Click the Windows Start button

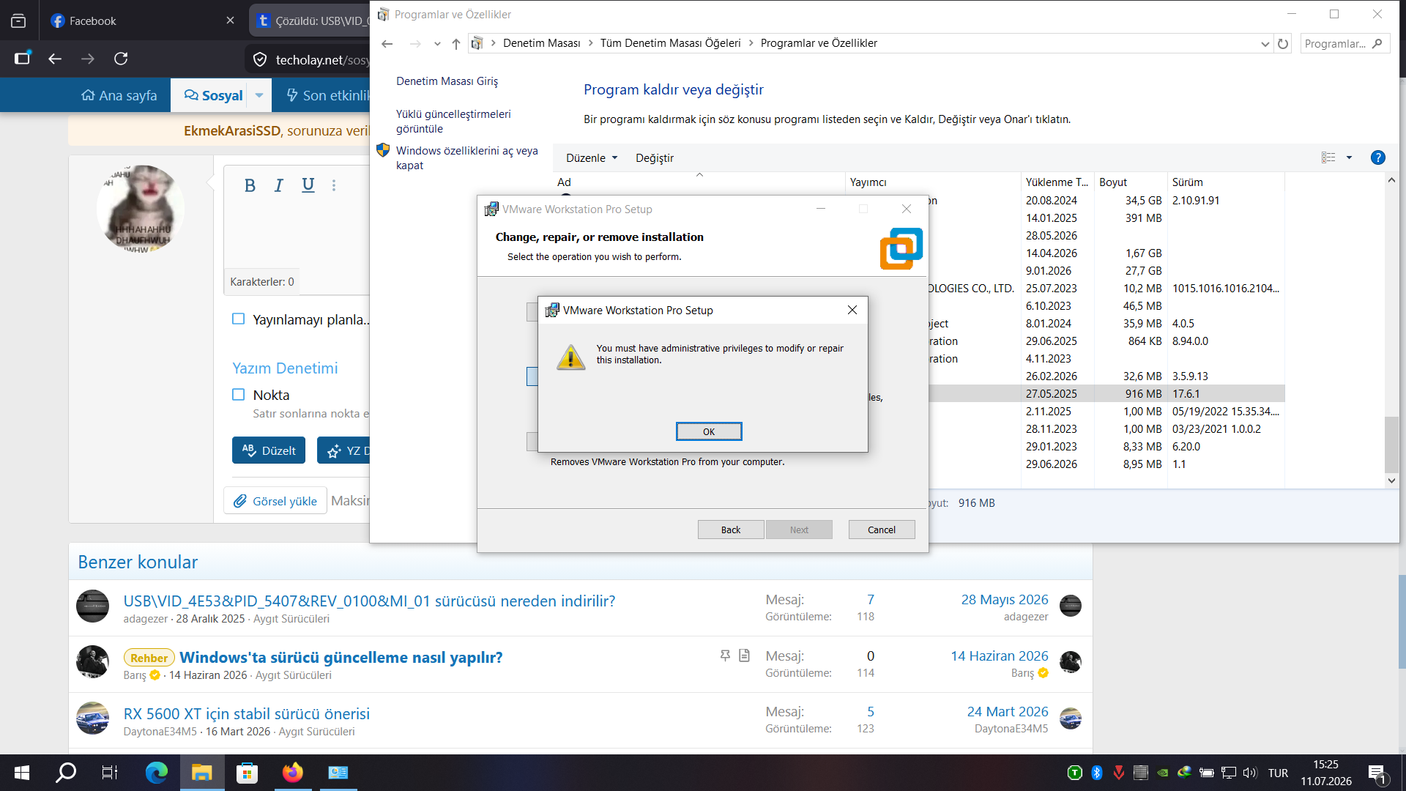pyautogui.click(x=22, y=773)
